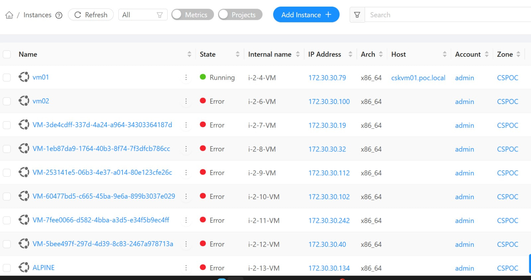Click the Ubuntu OS icon beside vm01
This screenshot has height=280, width=531.
tap(24, 77)
